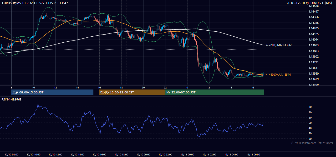Click the RSI scale value 20
The image size is (336, 157).
[x=310, y=139]
